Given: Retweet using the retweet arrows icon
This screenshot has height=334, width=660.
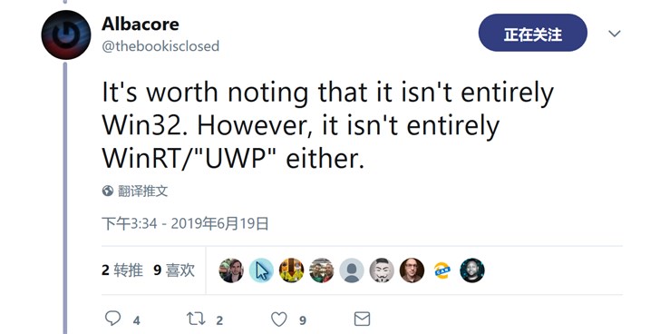Looking at the screenshot, I should [196, 319].
